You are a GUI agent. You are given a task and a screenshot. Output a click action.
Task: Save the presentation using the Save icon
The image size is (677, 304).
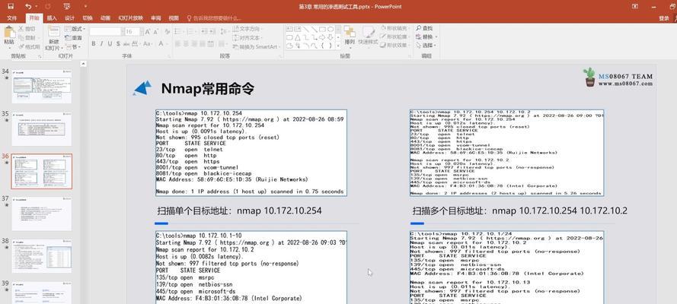click(11, 6)
